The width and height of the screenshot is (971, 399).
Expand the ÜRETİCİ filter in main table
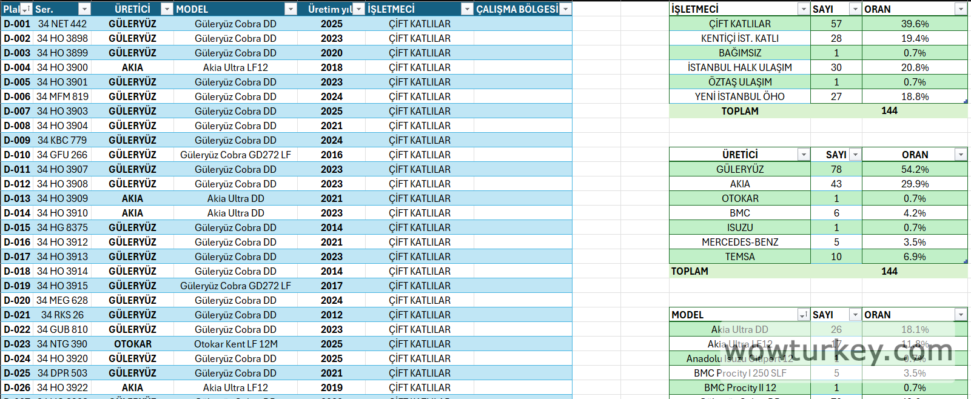pos(167,9)
